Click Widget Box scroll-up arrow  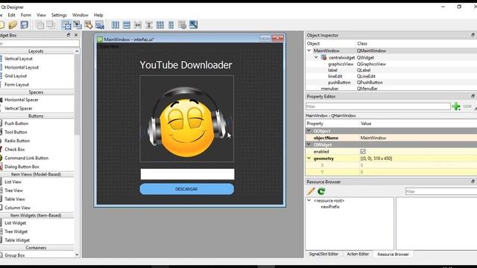pos(77,51)
